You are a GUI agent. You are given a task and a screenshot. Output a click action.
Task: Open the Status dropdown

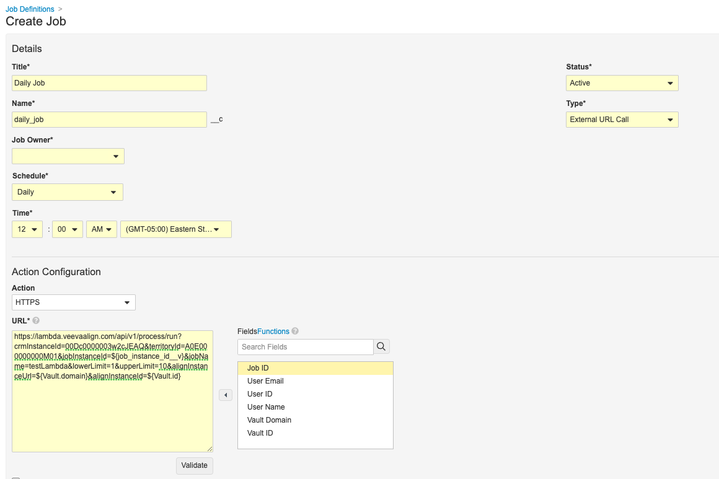[x=622, y=83]
